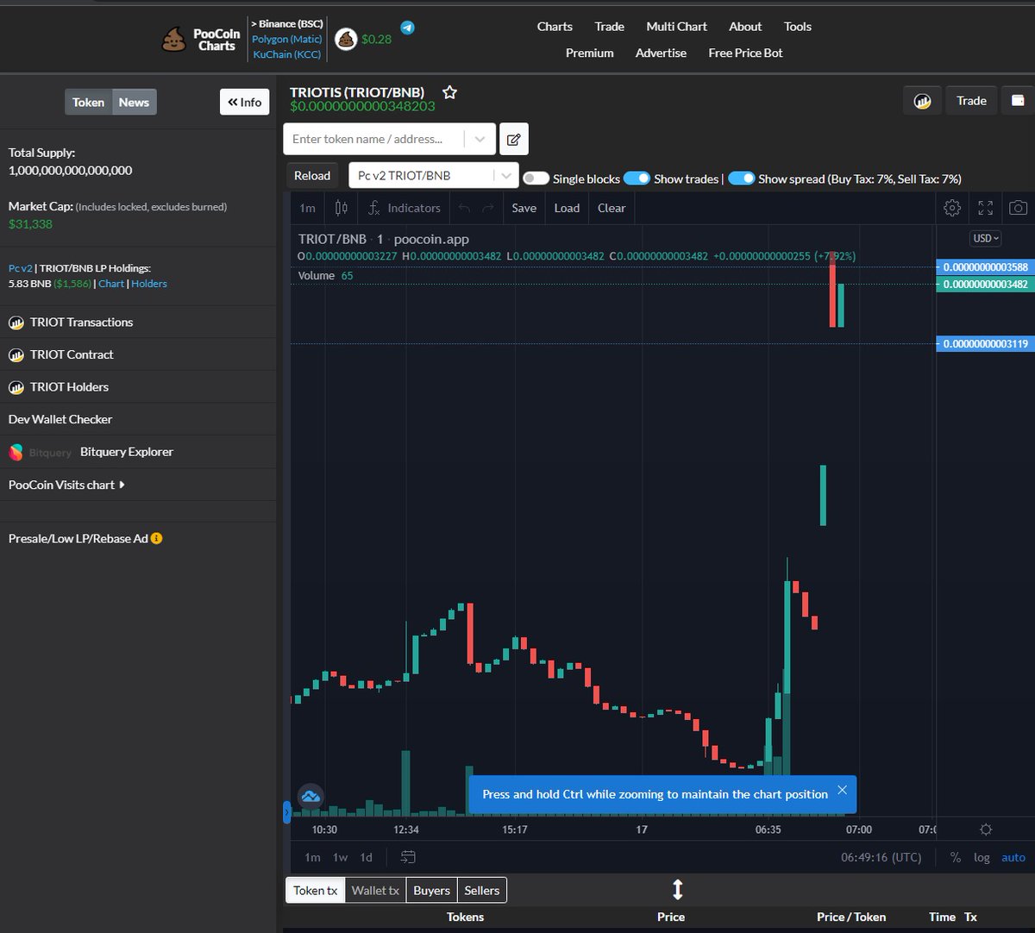Click the undo arrow in chart toolbar

(x=464, y=208)
